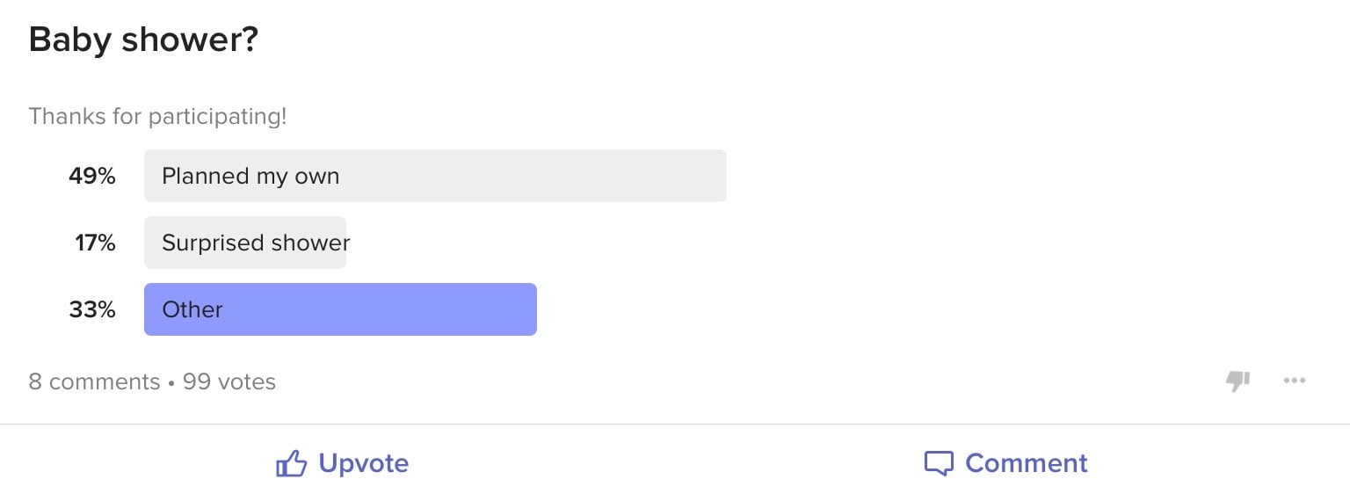The height and width of the screenshot is (501, 1350).
Task: Select the highlighted 'Other' poll option
Action: tap(340, 309)
